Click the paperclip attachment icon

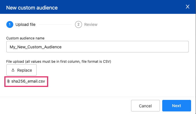tap(8, 81)
